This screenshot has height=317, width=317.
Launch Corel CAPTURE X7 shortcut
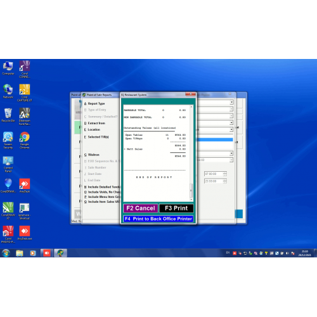(25, 93)
